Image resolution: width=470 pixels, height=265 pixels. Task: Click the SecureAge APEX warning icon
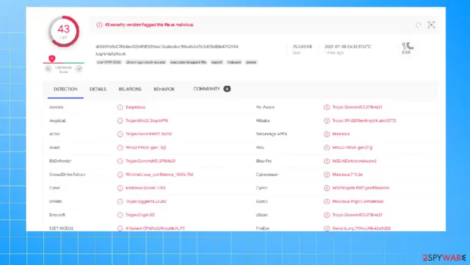coord(327,134)
